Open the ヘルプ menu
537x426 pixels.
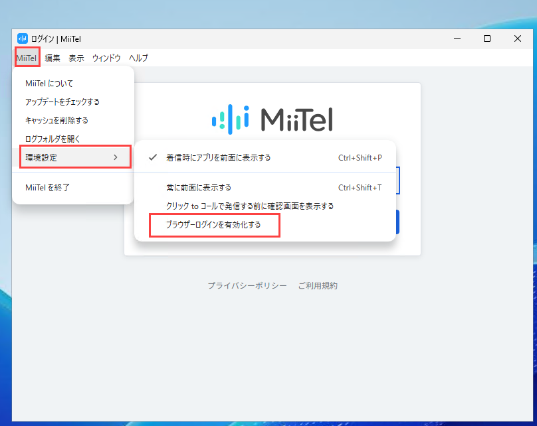(x=139, y=58)
